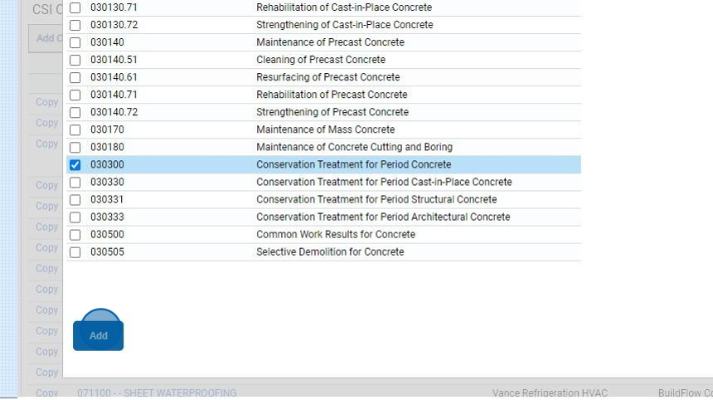The width and height of the screenshot is (713, 400).
Task: Check the 030130.71 Rehabilitation of Cast-in-Place checkbox
Action: click(75, 7)
